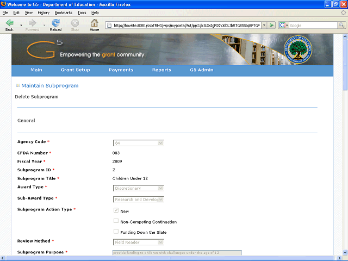348x261 pixels.
Task: Click the scroll down arrow
Action: [x=345, y=252]
